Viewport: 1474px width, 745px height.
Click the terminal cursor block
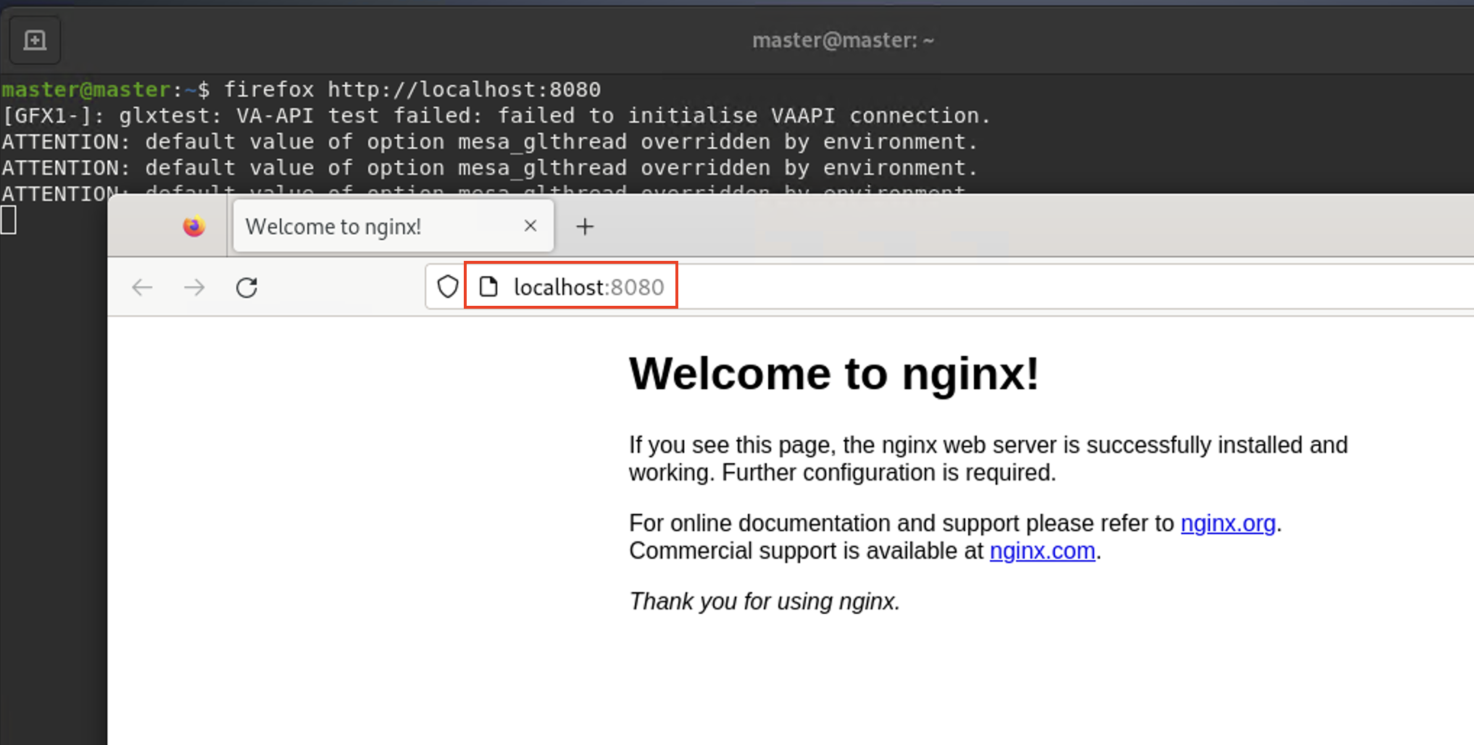(x=9, y=220)
